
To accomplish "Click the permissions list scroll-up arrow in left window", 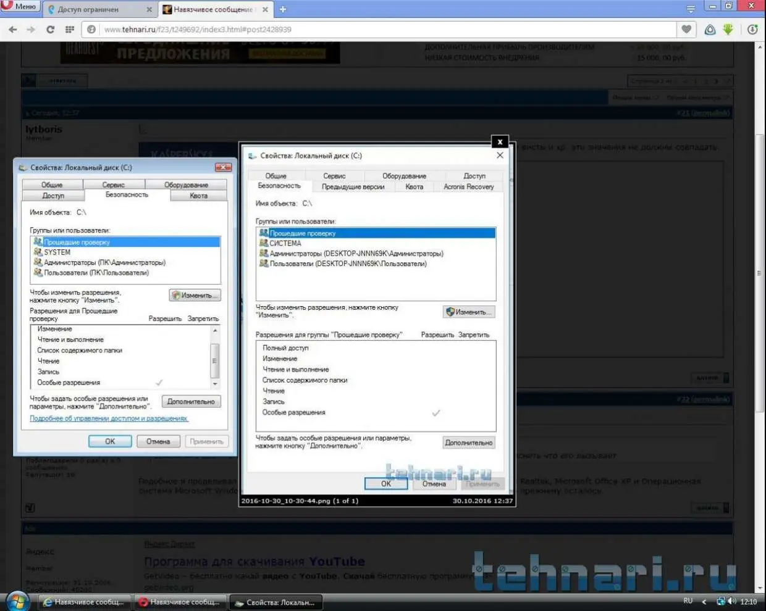I will (215, 331).
